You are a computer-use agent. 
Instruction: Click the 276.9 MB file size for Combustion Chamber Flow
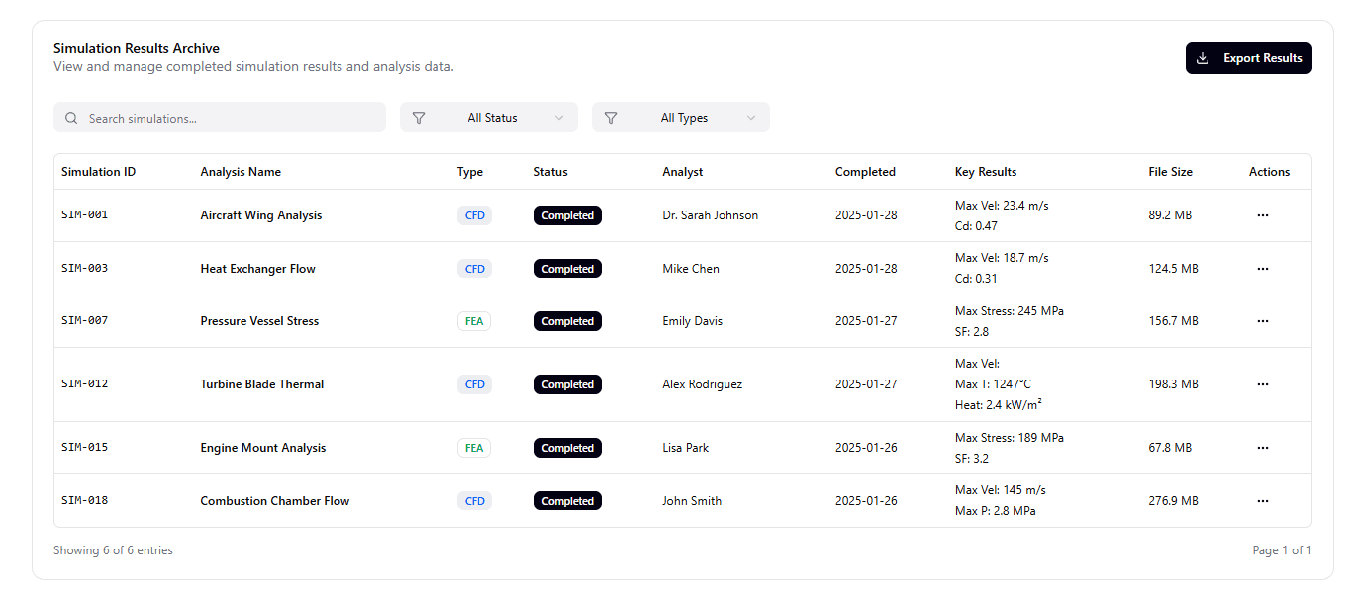[x=1172, y=500]
